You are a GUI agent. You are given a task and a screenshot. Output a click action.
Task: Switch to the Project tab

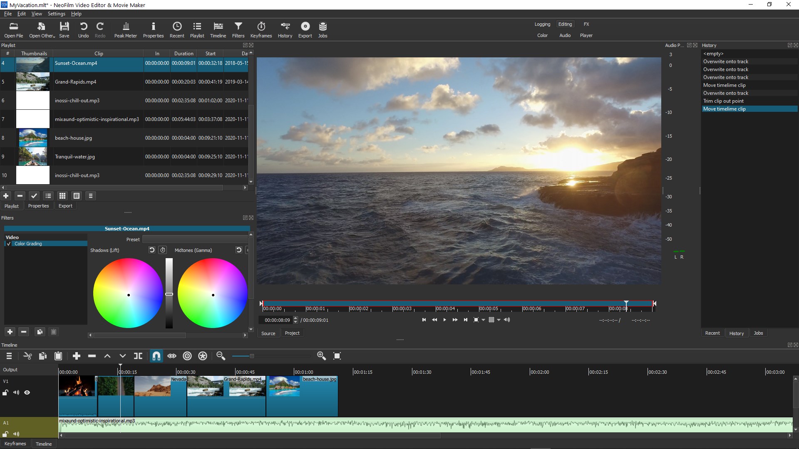click(x=292, y=333)
